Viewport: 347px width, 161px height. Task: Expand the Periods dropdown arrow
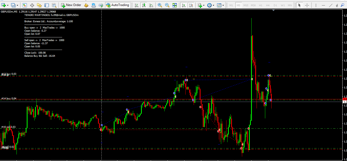(x=213, y=5)
